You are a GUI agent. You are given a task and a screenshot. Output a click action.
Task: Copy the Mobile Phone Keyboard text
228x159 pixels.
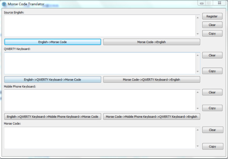[212, 108]
